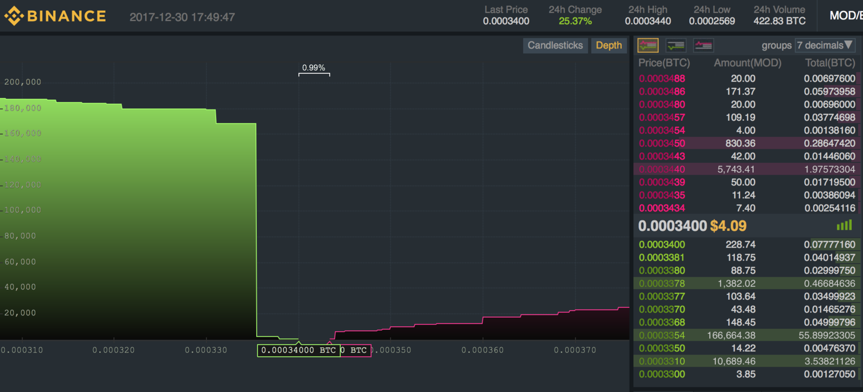The height and width of the screenshot is (392, 863).
Task: Click the 0.0003450 ask price row
Action: point(747,143)
